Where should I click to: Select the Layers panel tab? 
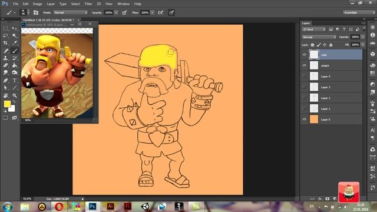tap(306, 23)
